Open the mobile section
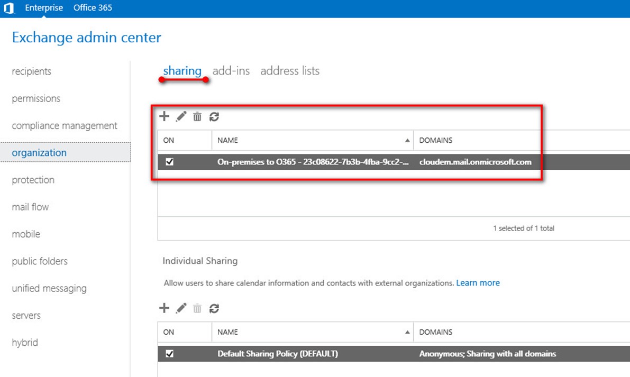This screenshot has height=377, width=630. 26,234
